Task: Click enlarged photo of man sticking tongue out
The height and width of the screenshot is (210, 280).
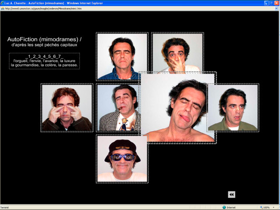Action: [x=178, y=108]
